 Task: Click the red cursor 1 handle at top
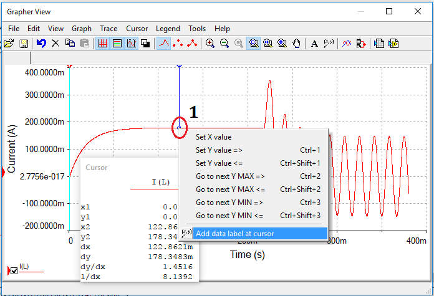[69, 65]
